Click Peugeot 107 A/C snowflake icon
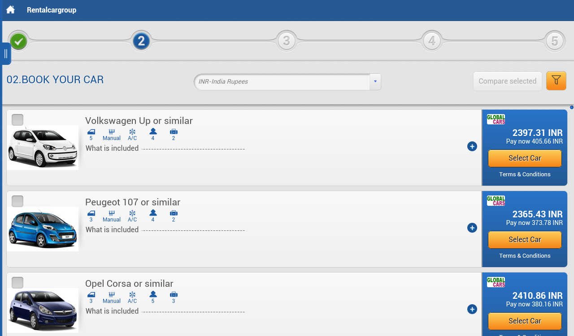 tap(132, 213)
